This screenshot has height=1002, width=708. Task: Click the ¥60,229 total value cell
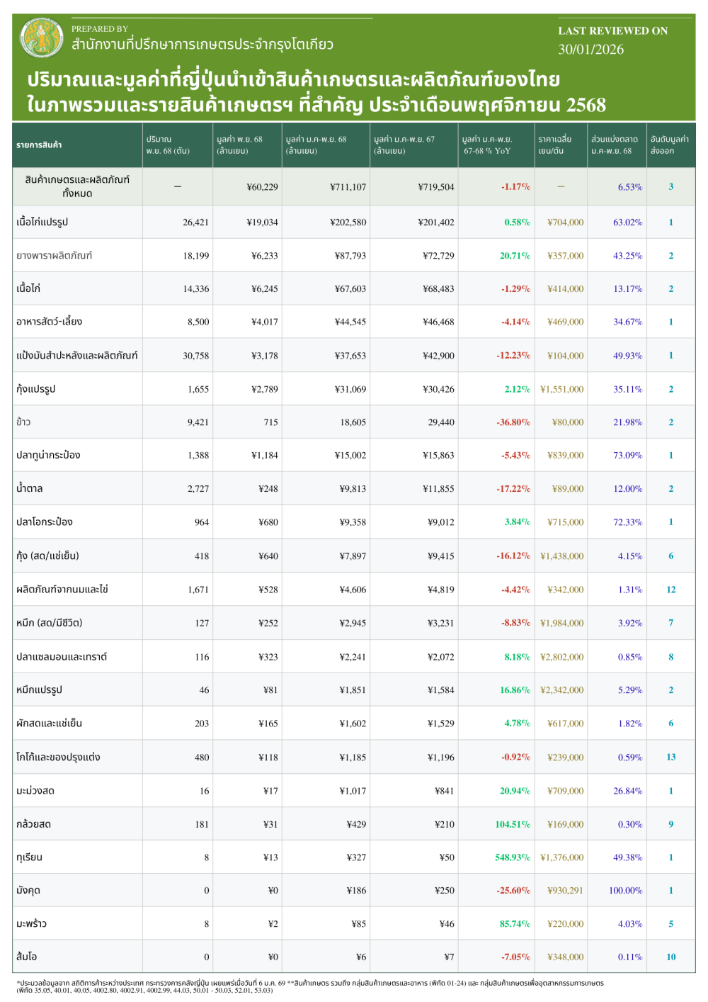[262, 187]
